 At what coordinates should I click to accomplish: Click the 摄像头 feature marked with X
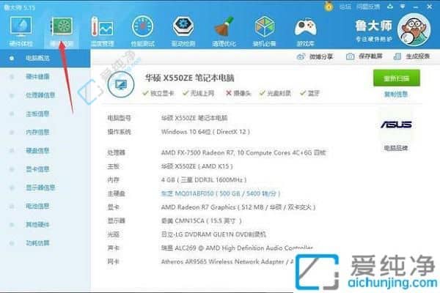pyautogui.click(x=238, y=93)
